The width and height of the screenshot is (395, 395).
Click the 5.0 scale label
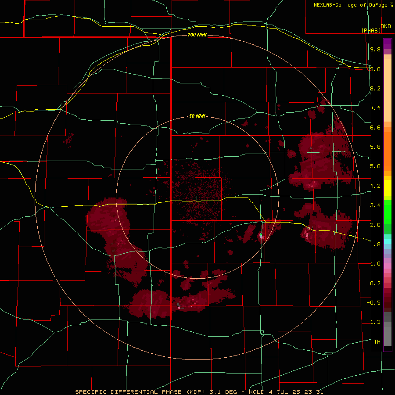point(375,166)
